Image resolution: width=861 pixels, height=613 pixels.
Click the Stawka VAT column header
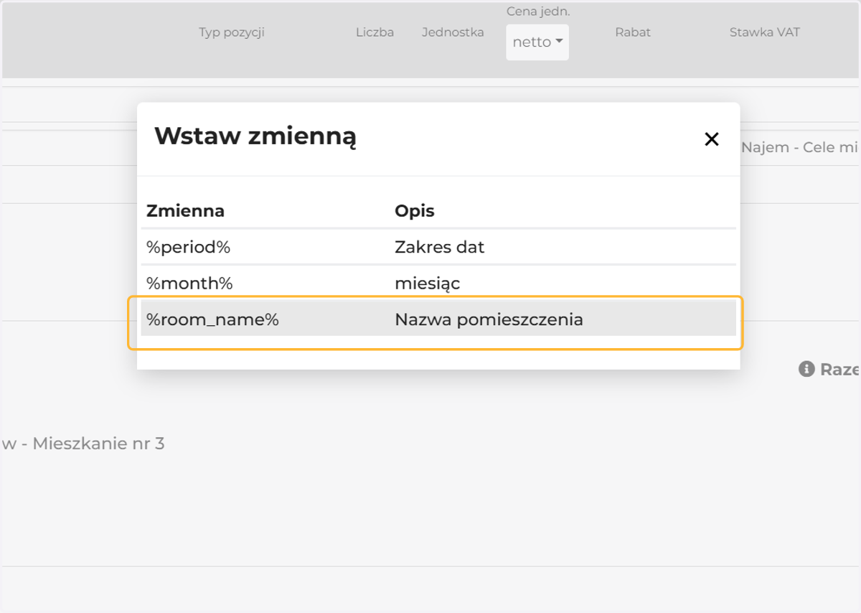click(764, 32)
